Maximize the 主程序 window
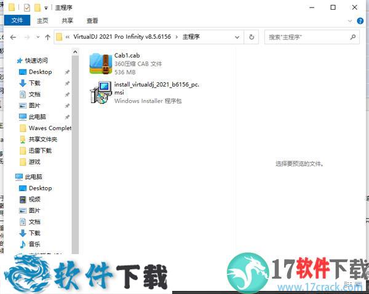This screenshot has height=294, width=369. click(x=333, y=7)
